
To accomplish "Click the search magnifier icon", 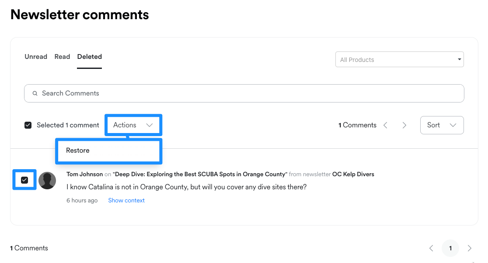I will tap(35, 93).
